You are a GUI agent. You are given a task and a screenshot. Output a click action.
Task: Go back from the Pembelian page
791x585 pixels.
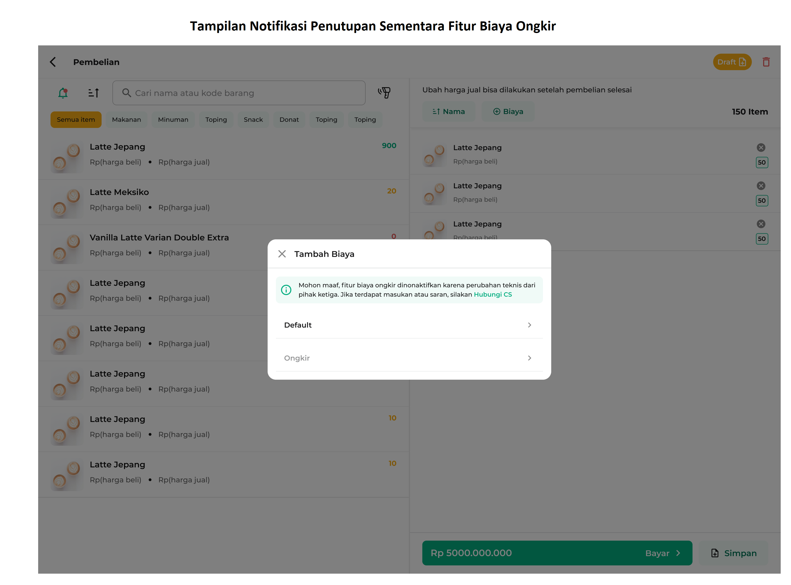(53, 62)
